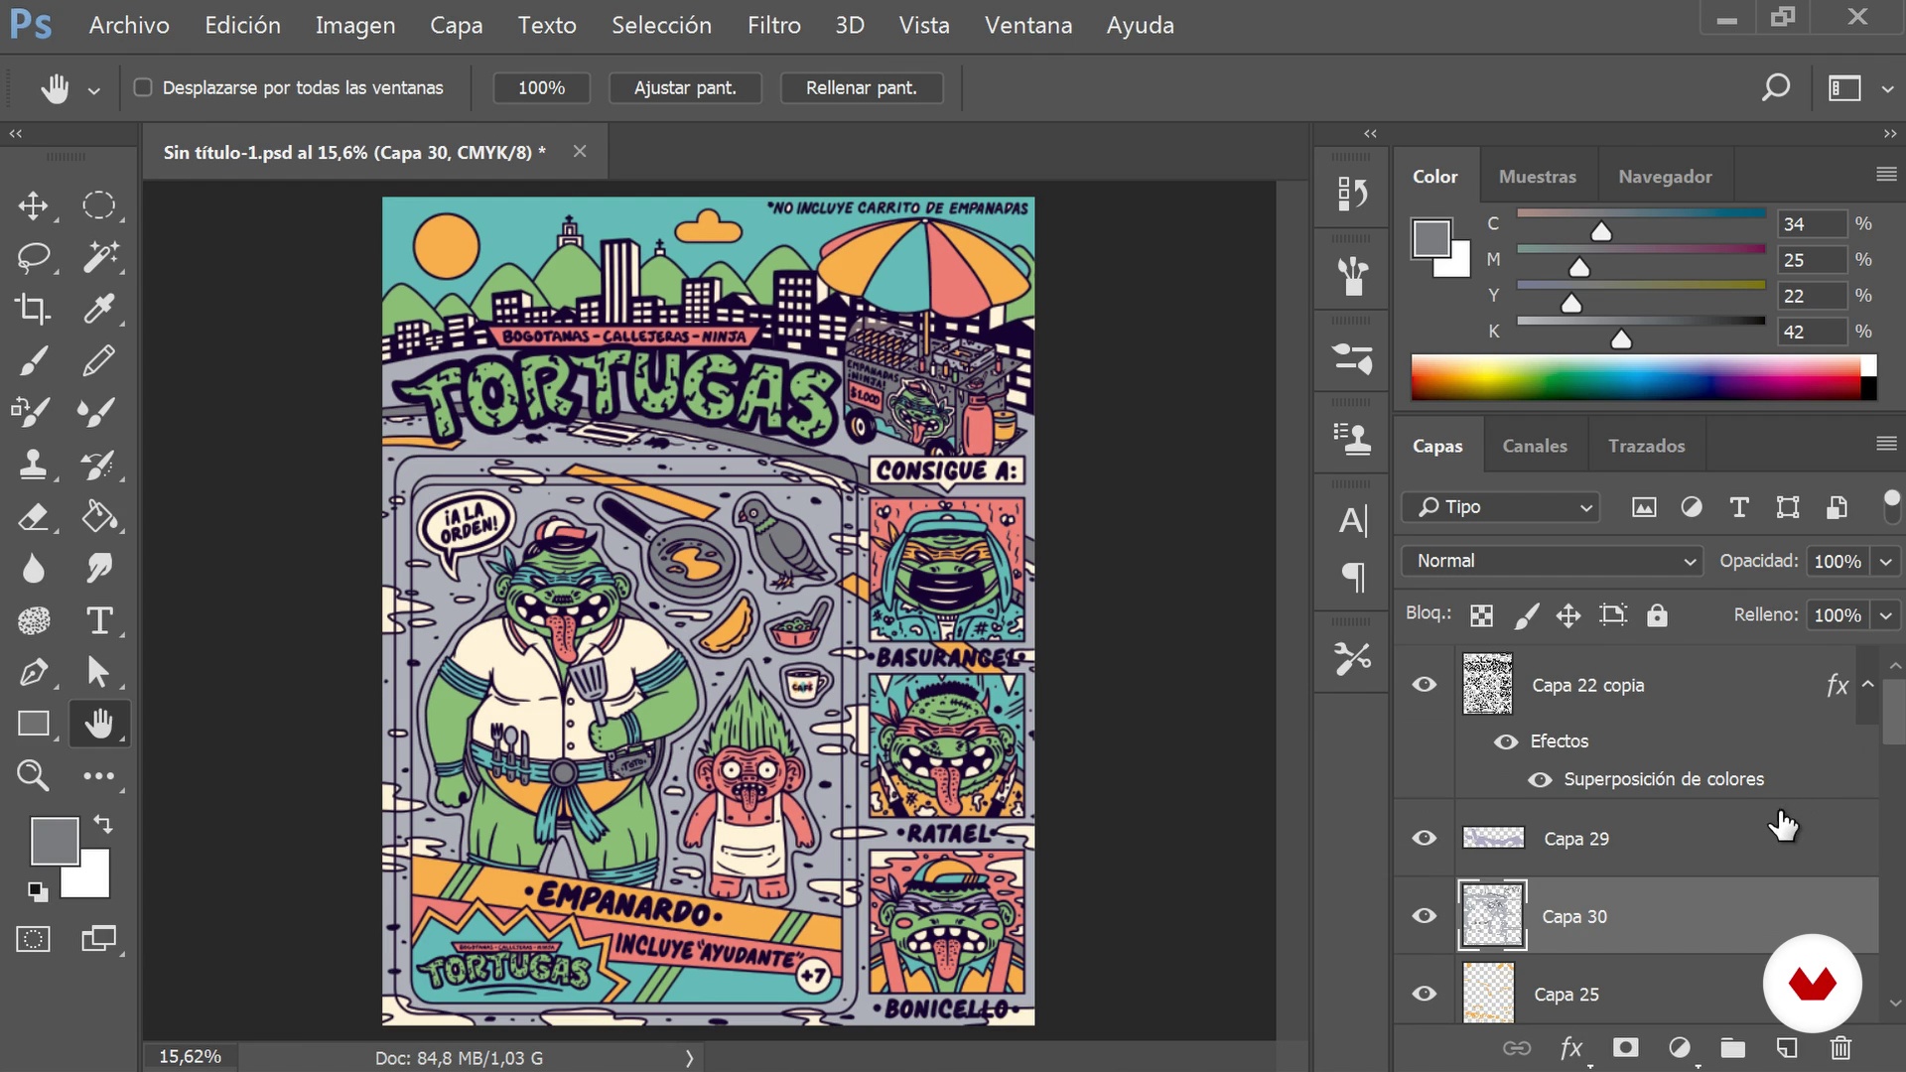
Task: Select the Magic Wand tool
Action: pyautogui.click(x=98, y=257)
